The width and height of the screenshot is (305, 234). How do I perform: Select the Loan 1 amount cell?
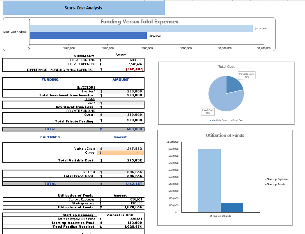(121, 103)
